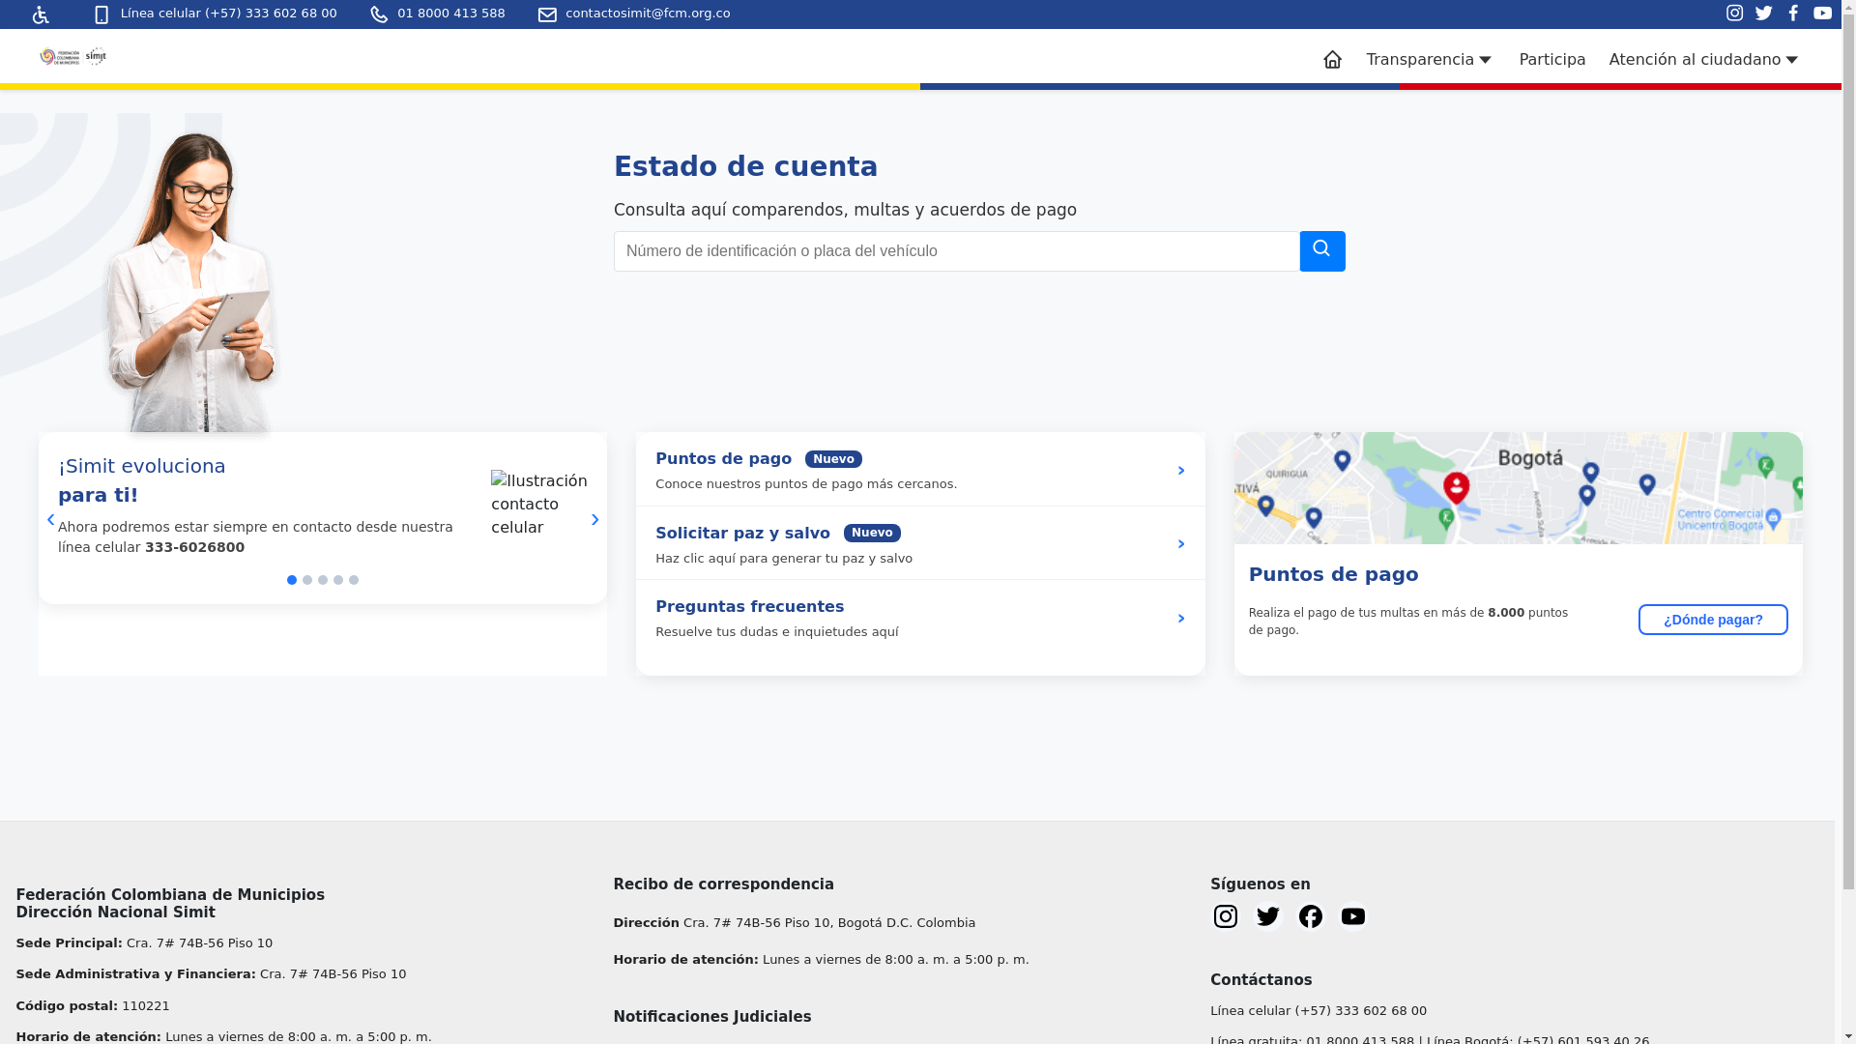
Task: Click the ¡Simit evoluciona para ti! heading
Action: tap(142, 480)
